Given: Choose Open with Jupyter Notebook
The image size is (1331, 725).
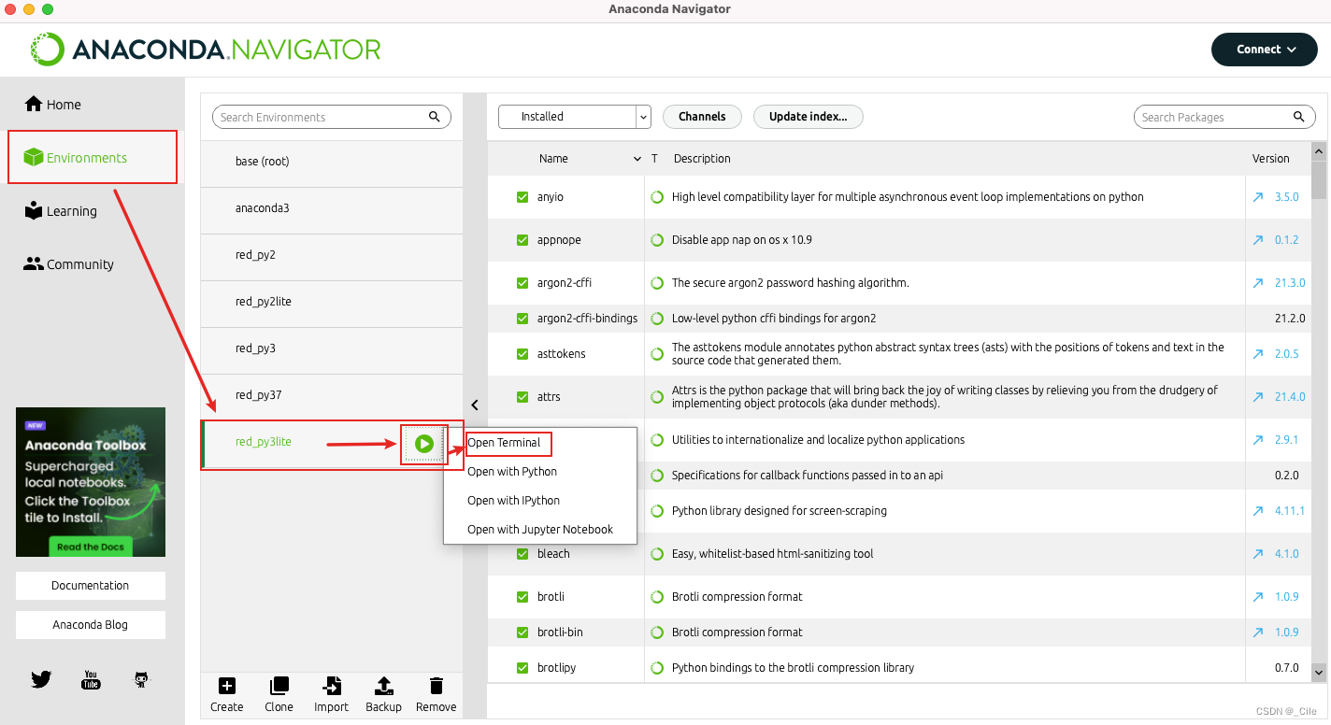Looking at the screenshot, I should coord(540,530).
